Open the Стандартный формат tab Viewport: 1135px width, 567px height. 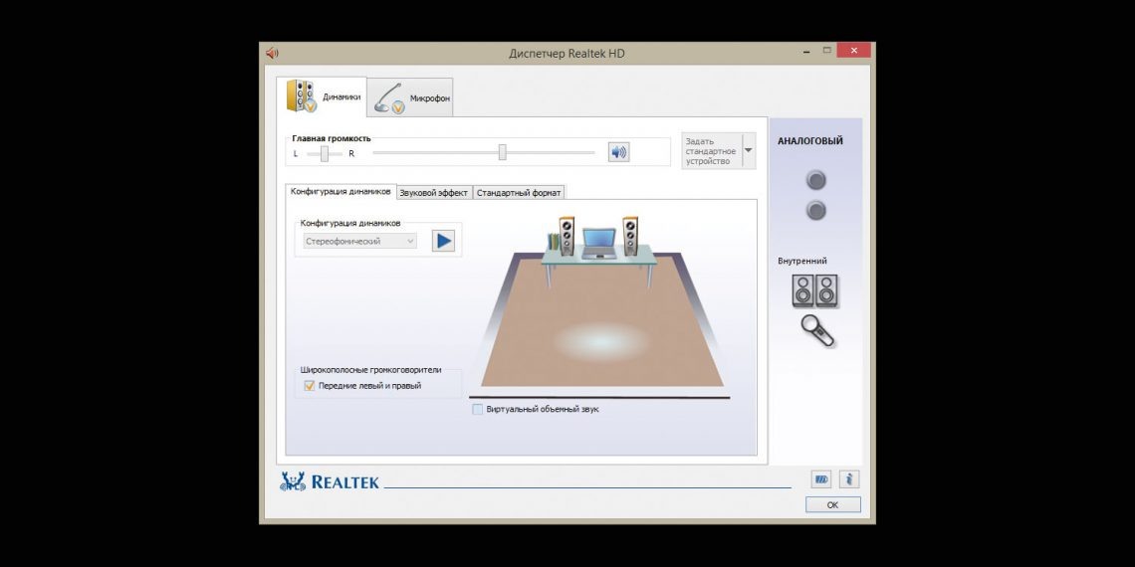tap(519, 192)
